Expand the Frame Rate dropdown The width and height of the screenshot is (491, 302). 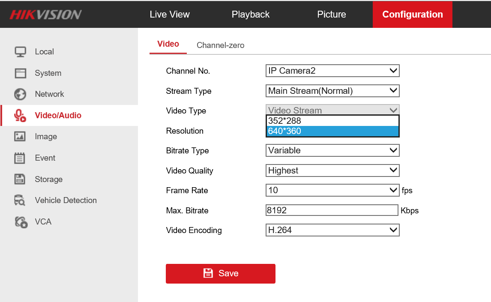(x=332, y=190)
